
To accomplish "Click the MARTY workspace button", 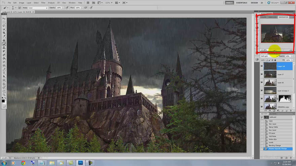I will pyautogui.click(x=229, y=3).
